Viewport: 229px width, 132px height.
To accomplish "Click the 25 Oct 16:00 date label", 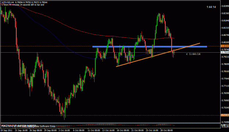I will tap(152, 130).
